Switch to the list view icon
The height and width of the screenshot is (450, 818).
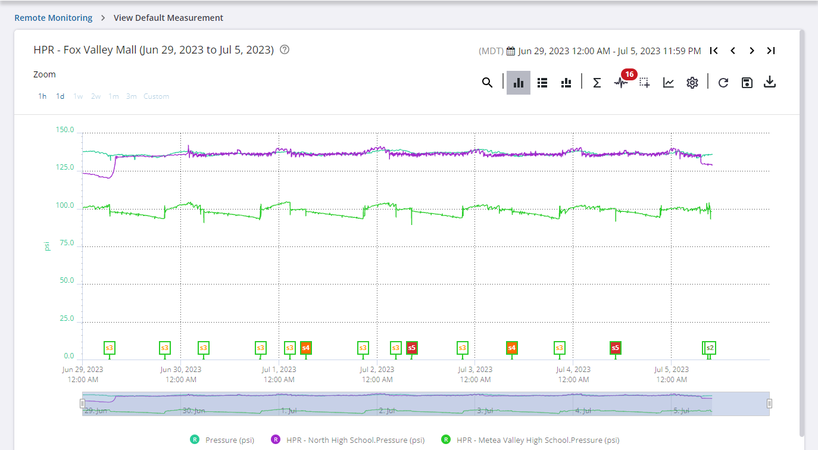point(542,83)
